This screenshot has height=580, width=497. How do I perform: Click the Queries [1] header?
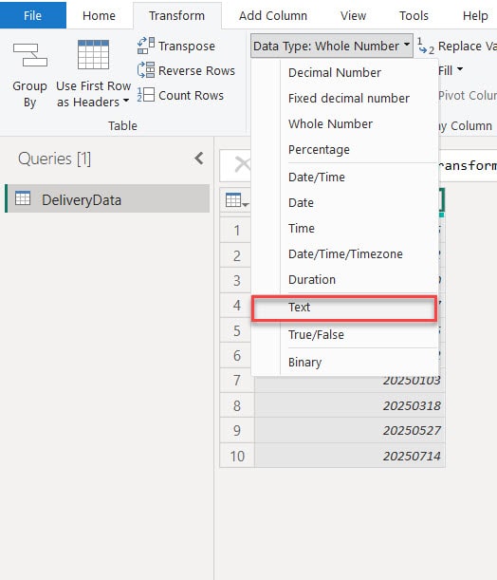55,159
